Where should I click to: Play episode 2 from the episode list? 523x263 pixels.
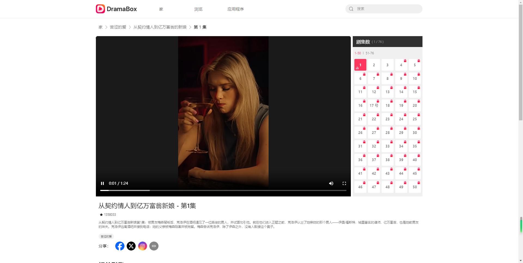click(374, 65)
